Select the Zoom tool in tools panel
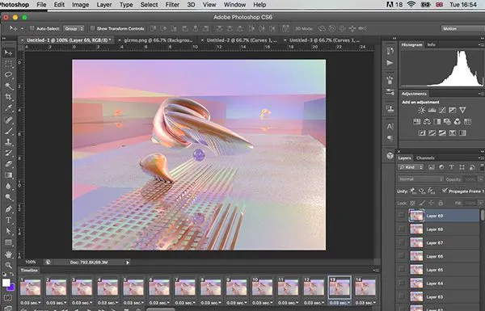Image resolution: width=485 pixels, height=311 pixels. click(8, 265)
